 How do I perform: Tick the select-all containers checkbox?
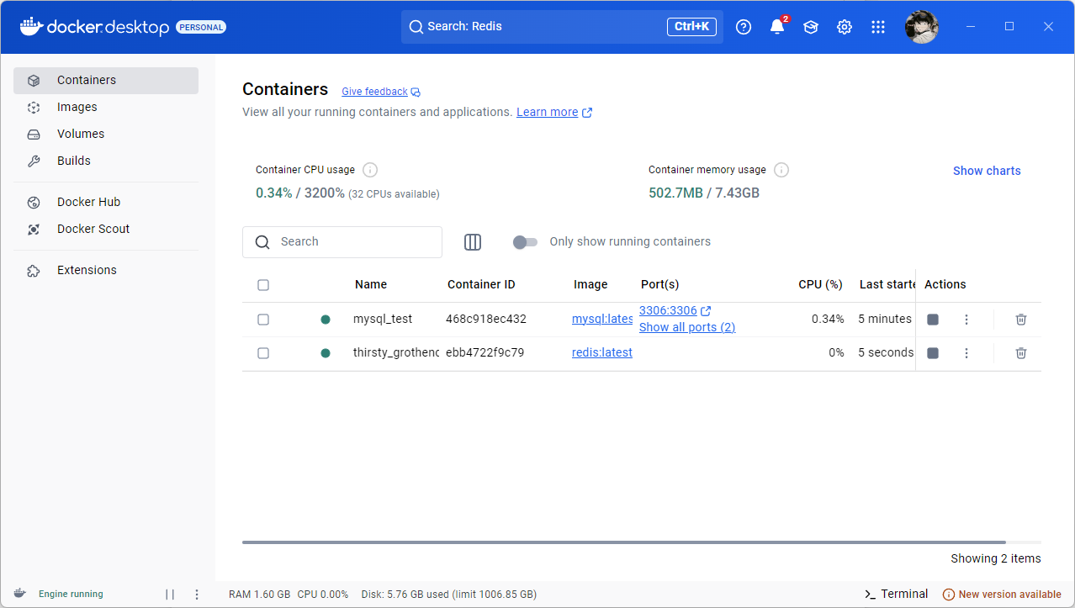(x=263, y=285)
